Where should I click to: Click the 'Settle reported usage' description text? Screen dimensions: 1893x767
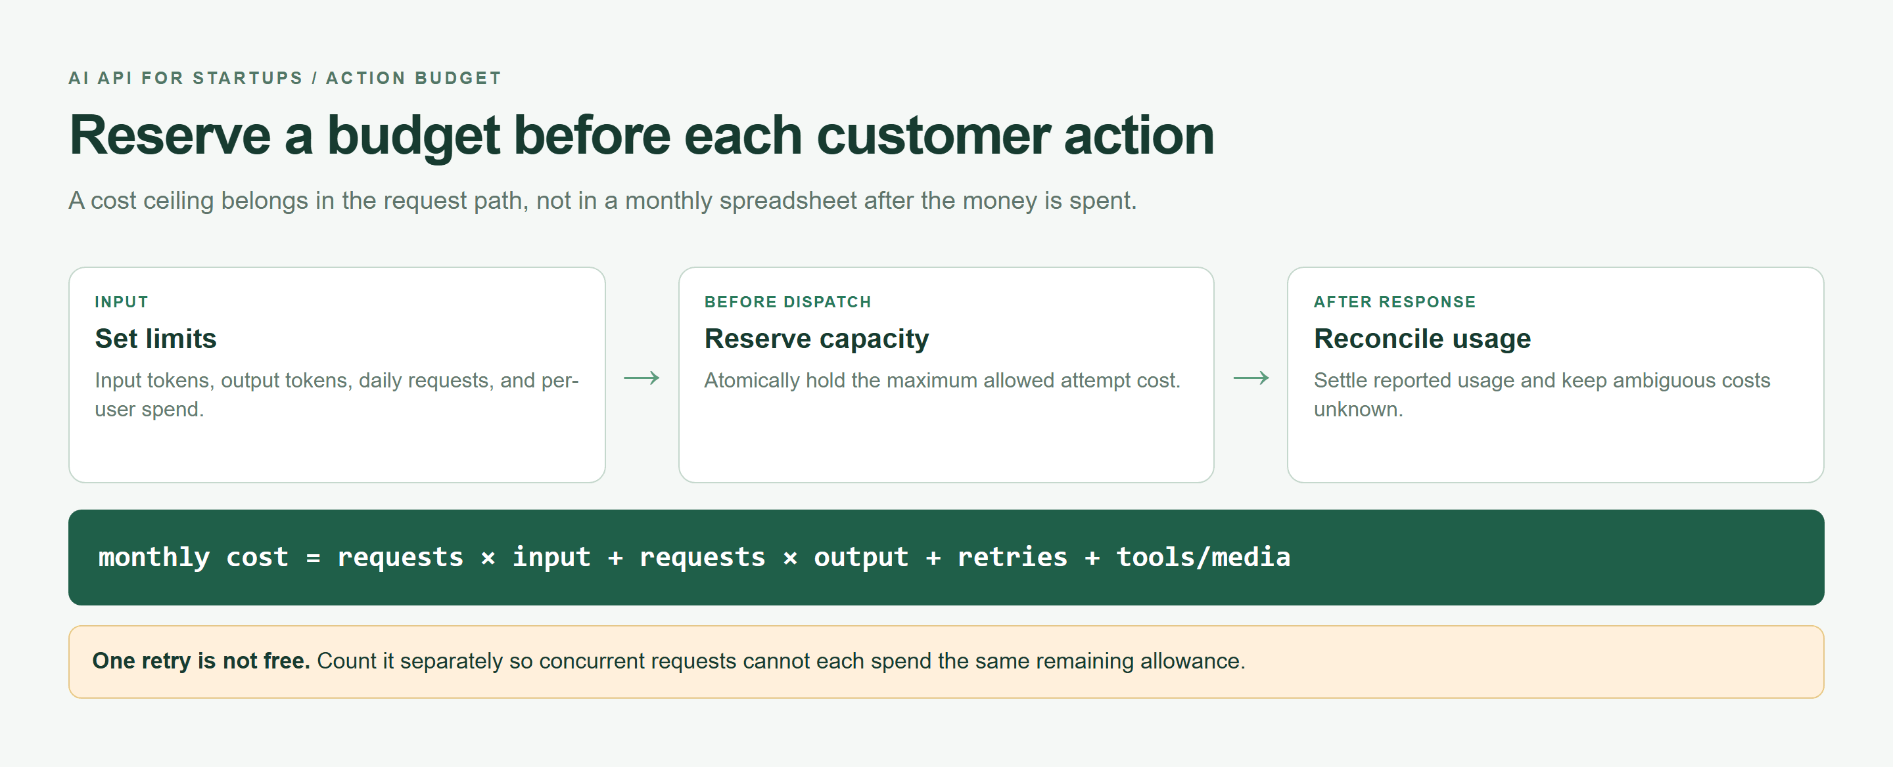[x=1542, y=394]
